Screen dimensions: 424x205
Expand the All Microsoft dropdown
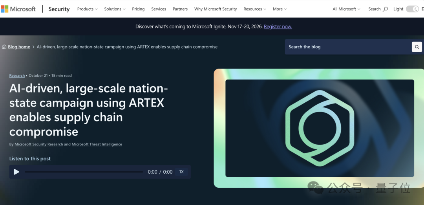click(346, 9)
